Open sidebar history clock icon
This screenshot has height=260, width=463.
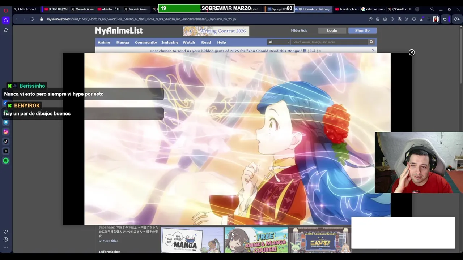(6, 239)
